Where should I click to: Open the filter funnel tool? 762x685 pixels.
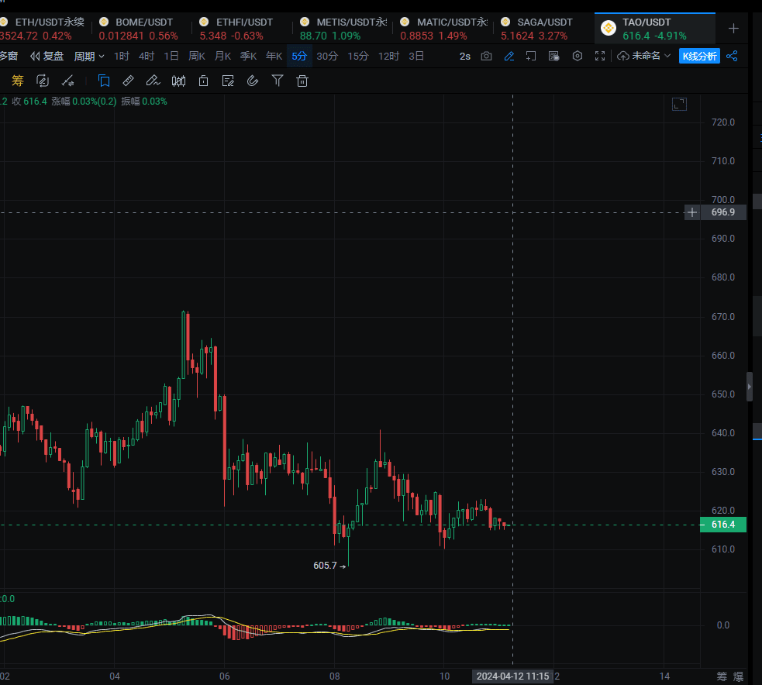[x=277, y=80]
